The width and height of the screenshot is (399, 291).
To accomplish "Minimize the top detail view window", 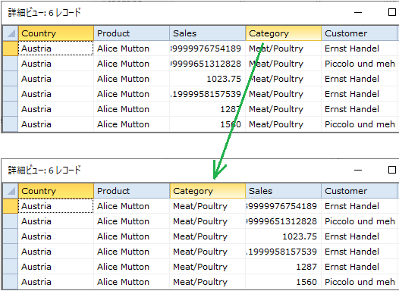I will (358, 12).
